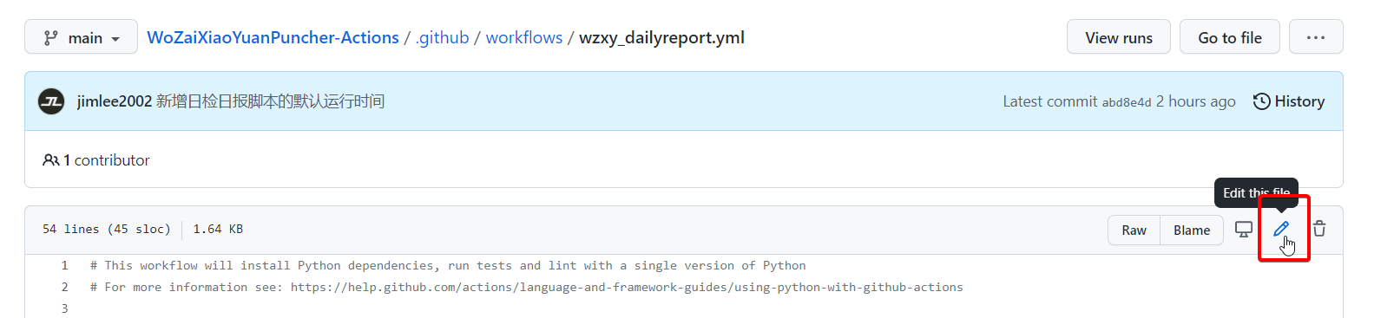Open commit hash abd8e4d
This screenshot has height=318, width=1394.
(1127, 102)
